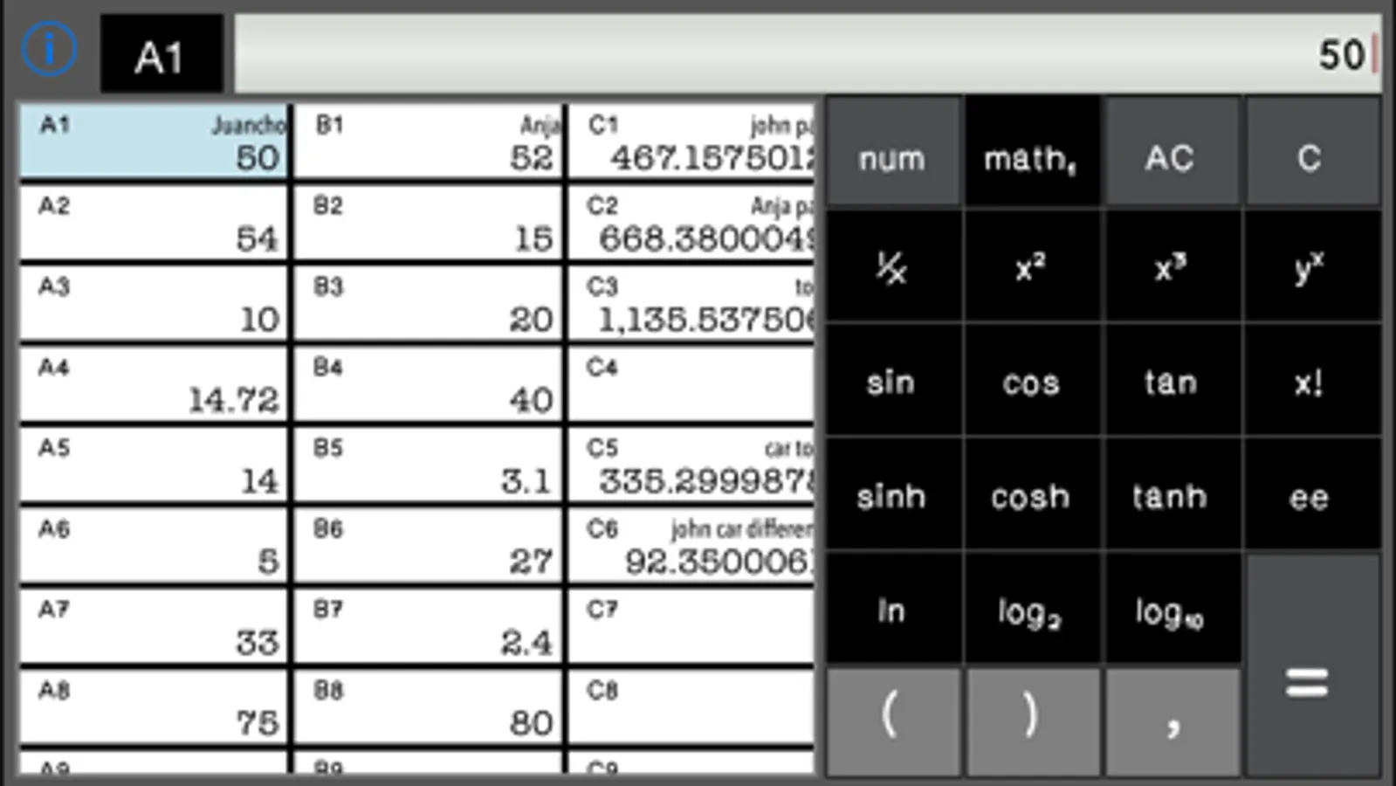Select the x squared key
Screen dimensions: 1396x786
pyautogui.click(x=1031, y=266)
